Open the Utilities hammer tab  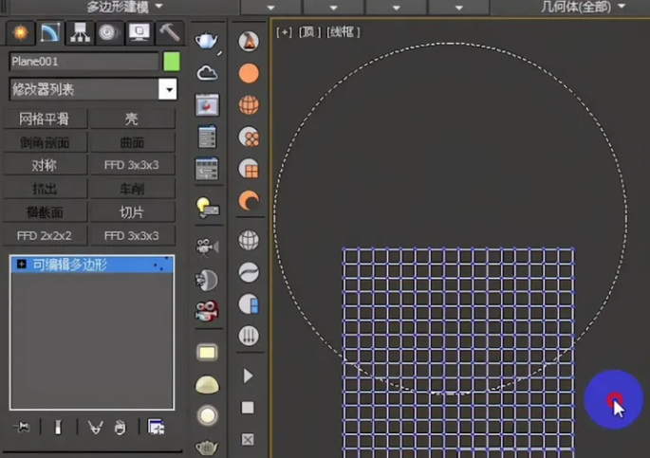tap(169, 34)
